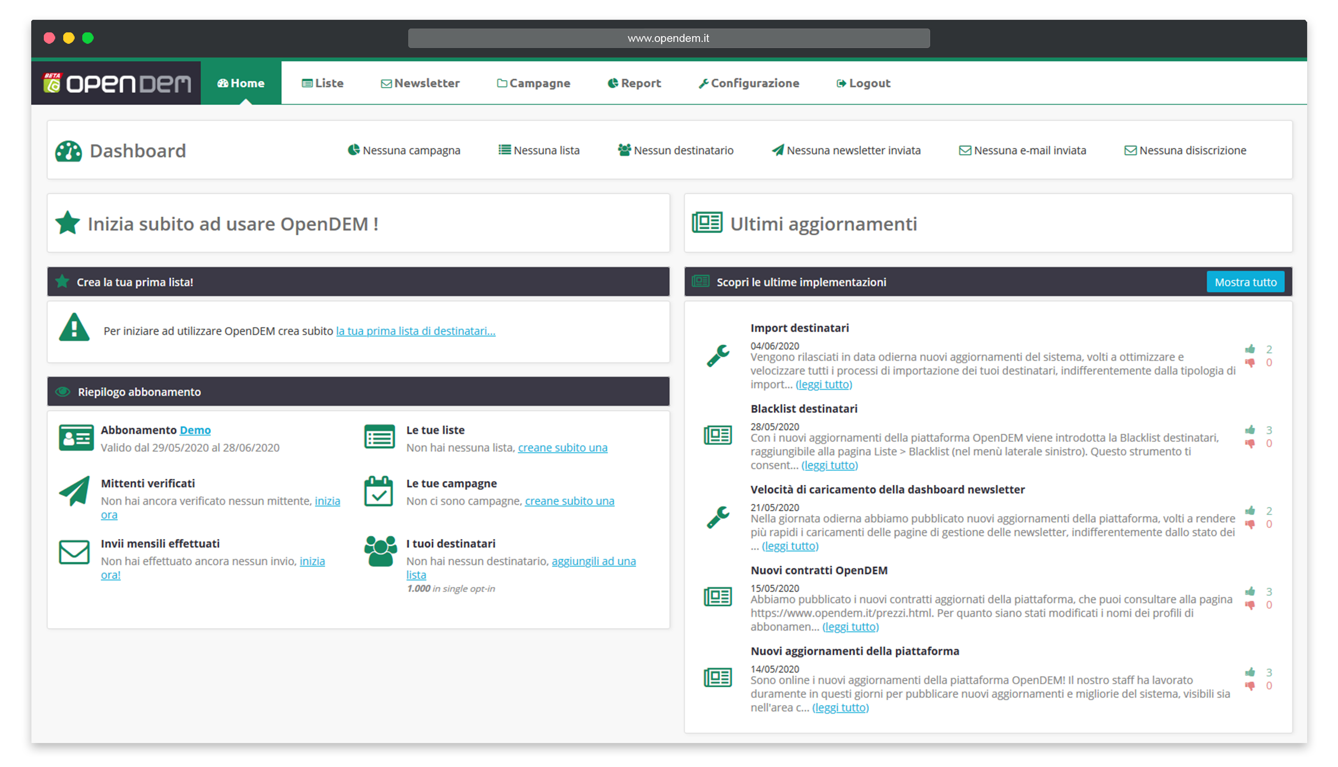
Task: Click the calendar check icon beside Le tue campagne
Action: [x=378, y=491]
